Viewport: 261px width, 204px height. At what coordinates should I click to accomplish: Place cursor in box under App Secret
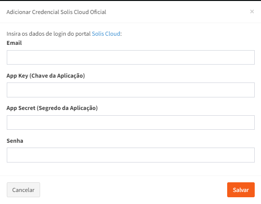(x=130, y=122)
